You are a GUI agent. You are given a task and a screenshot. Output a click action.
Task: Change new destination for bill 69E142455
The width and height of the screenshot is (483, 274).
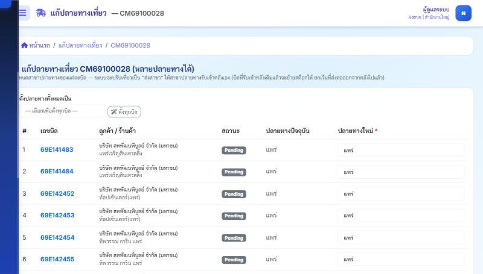coord(401,260)
